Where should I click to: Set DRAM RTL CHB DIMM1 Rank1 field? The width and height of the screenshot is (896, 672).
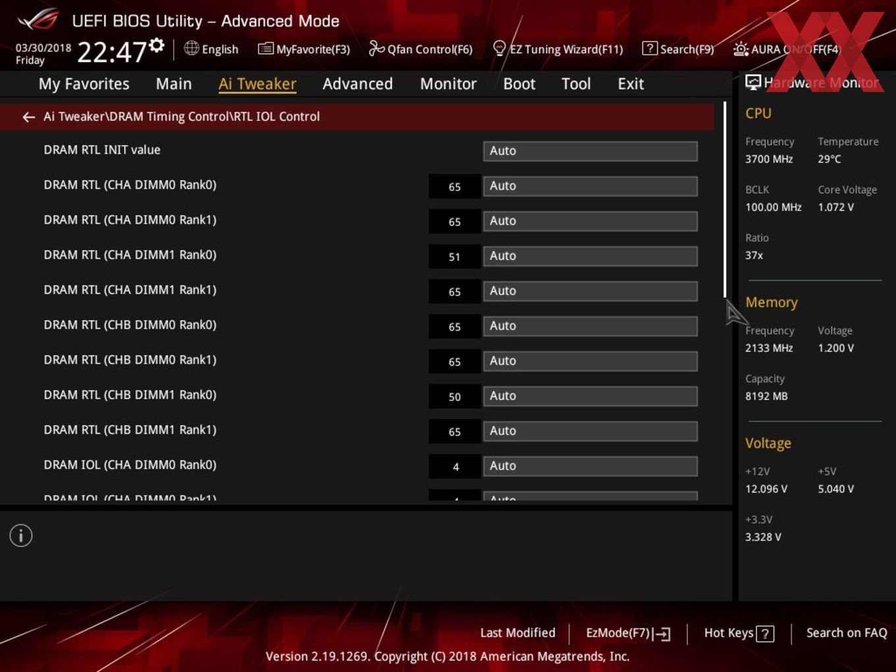(590, 430)
